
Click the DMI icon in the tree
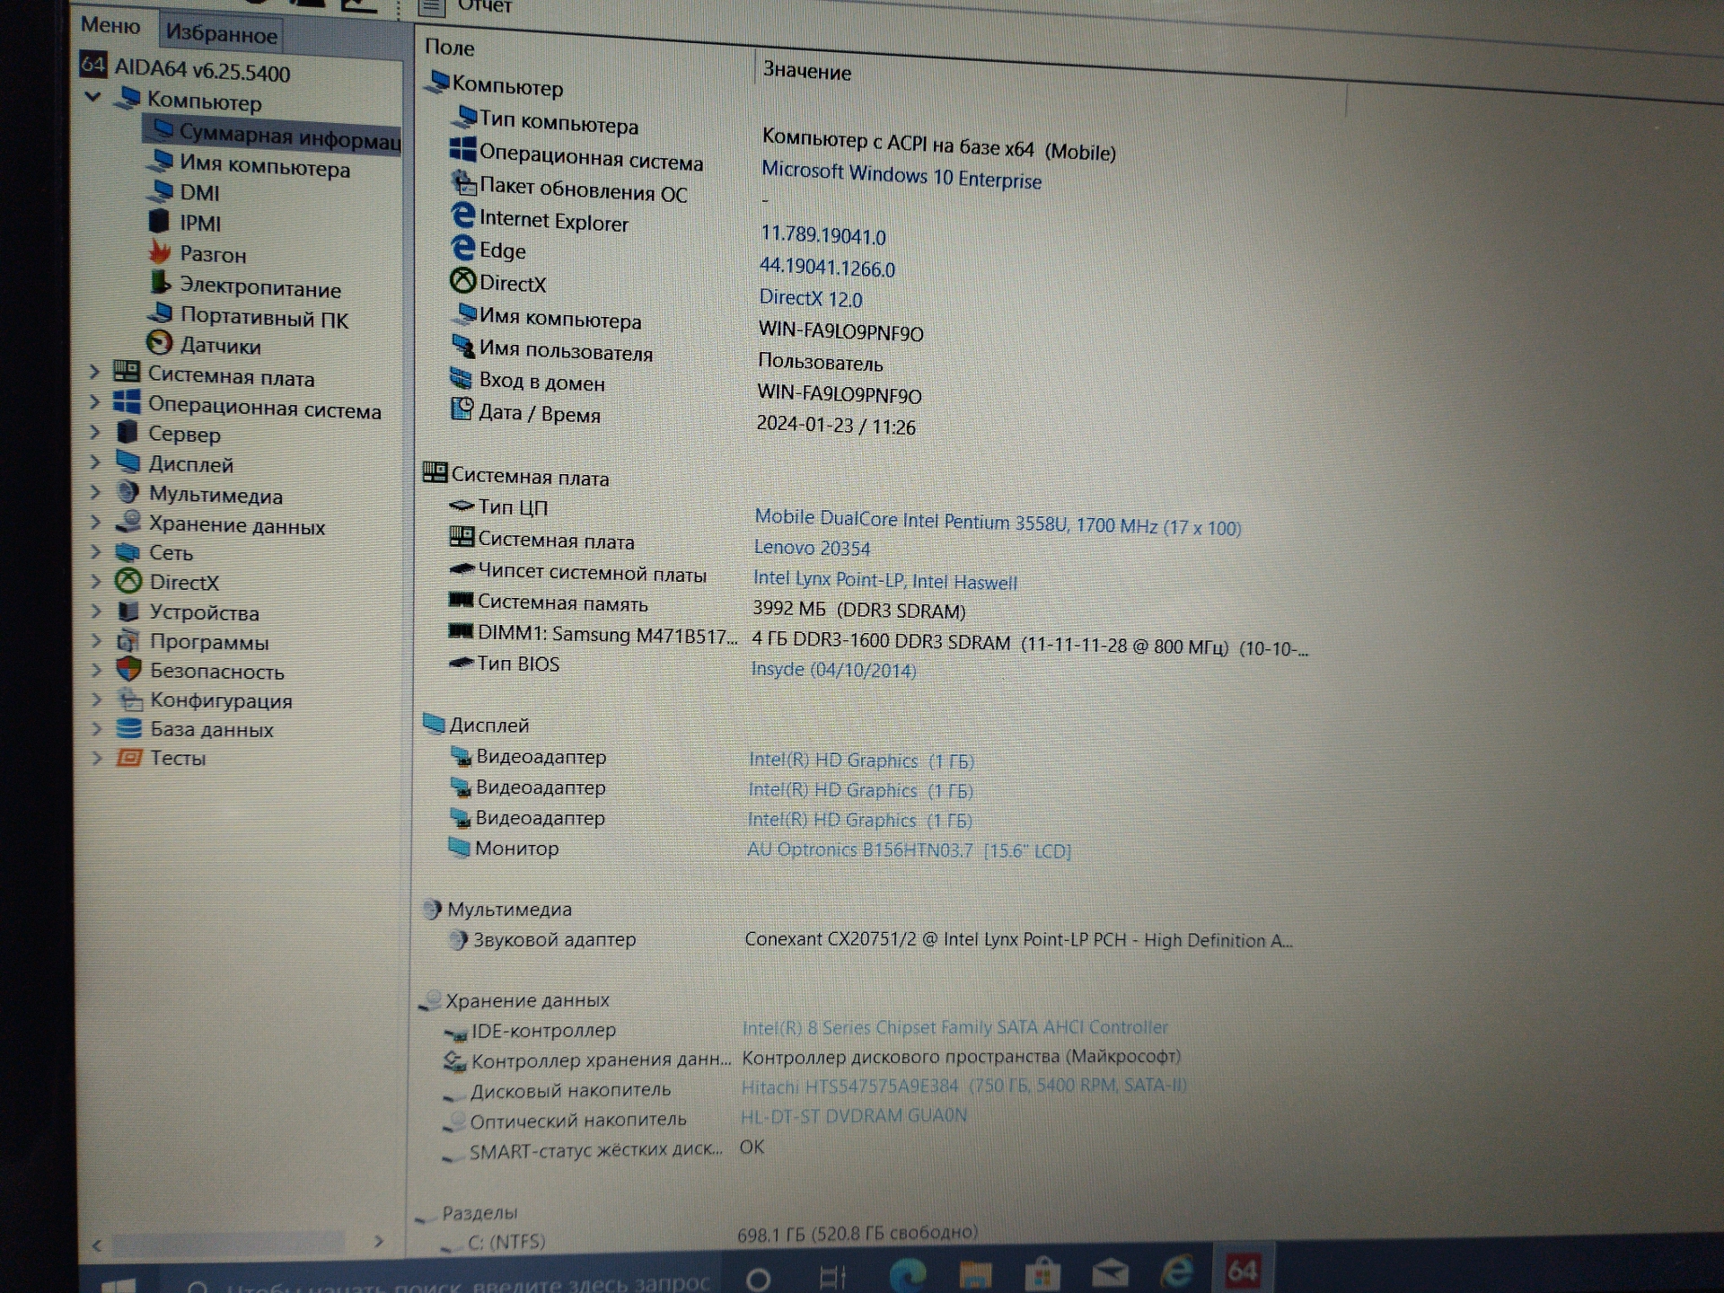(x=162, y=190)
